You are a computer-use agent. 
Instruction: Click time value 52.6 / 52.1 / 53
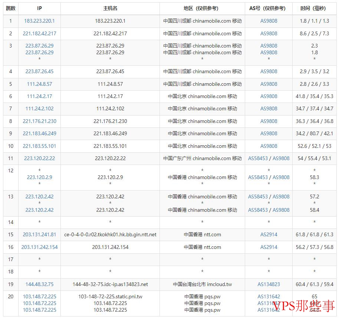[315, 146]
